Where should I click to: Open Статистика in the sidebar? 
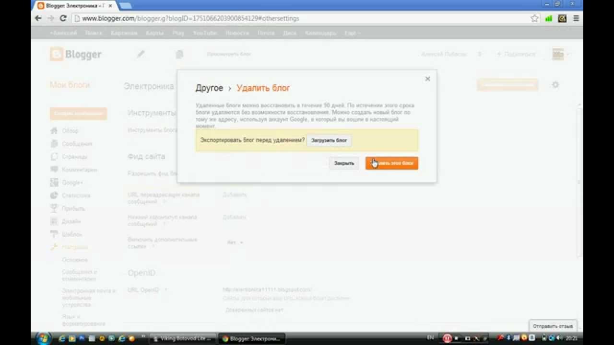coord(76,195)
